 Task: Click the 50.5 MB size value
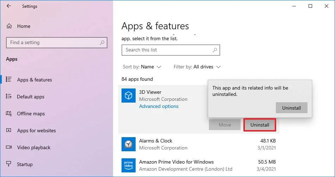(x=267, y=162)
